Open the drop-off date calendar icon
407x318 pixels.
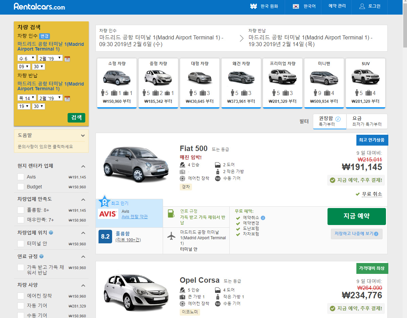point(67,98)
